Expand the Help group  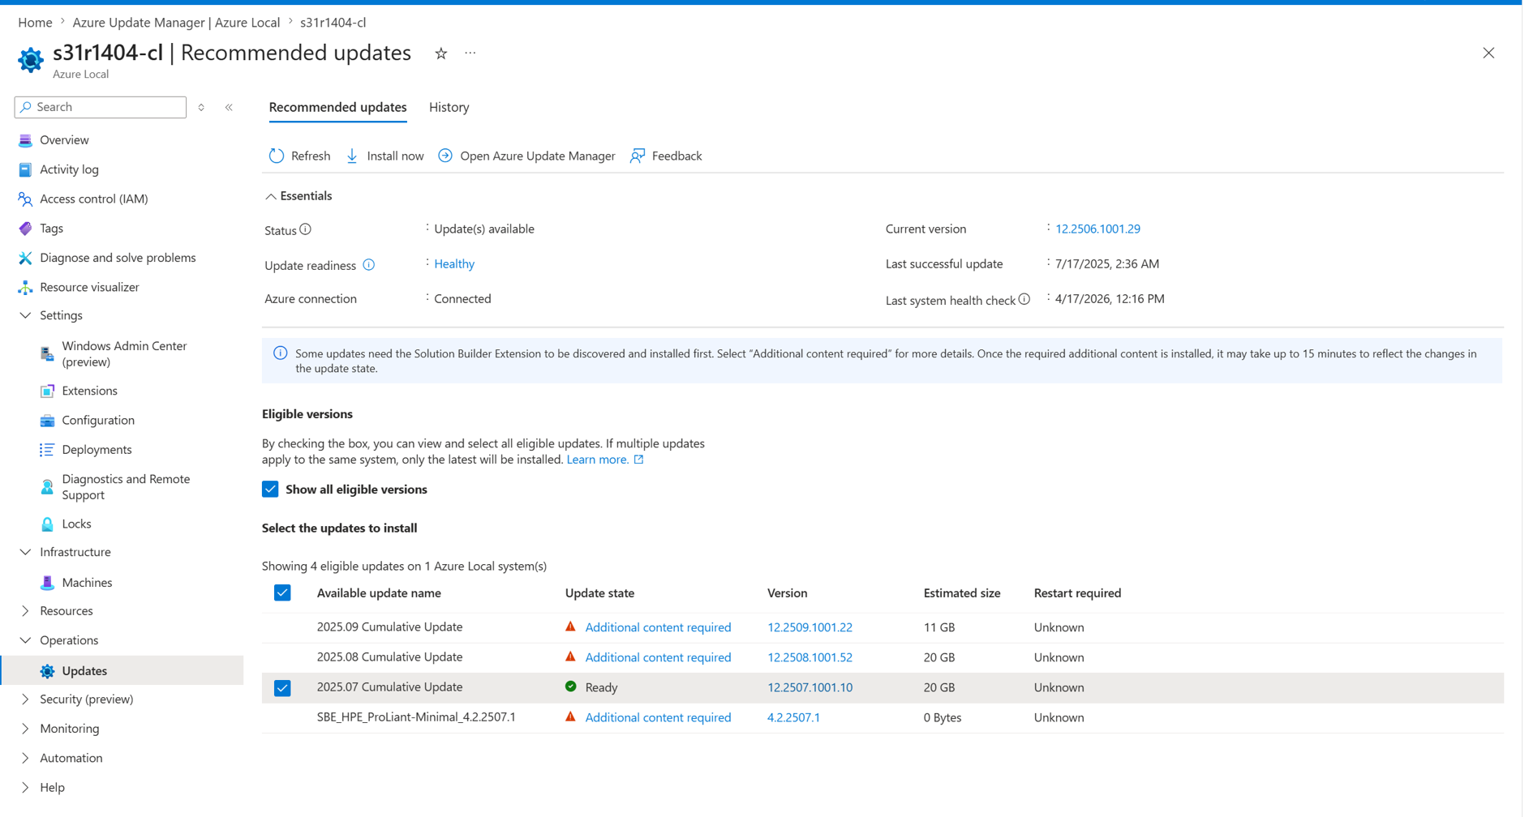pyautogui.click(x=25, y=788)
